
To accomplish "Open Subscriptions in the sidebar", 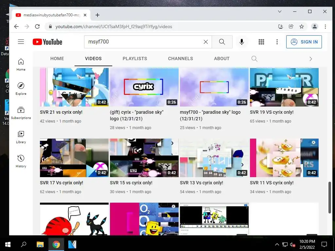I will pos(21,113).
